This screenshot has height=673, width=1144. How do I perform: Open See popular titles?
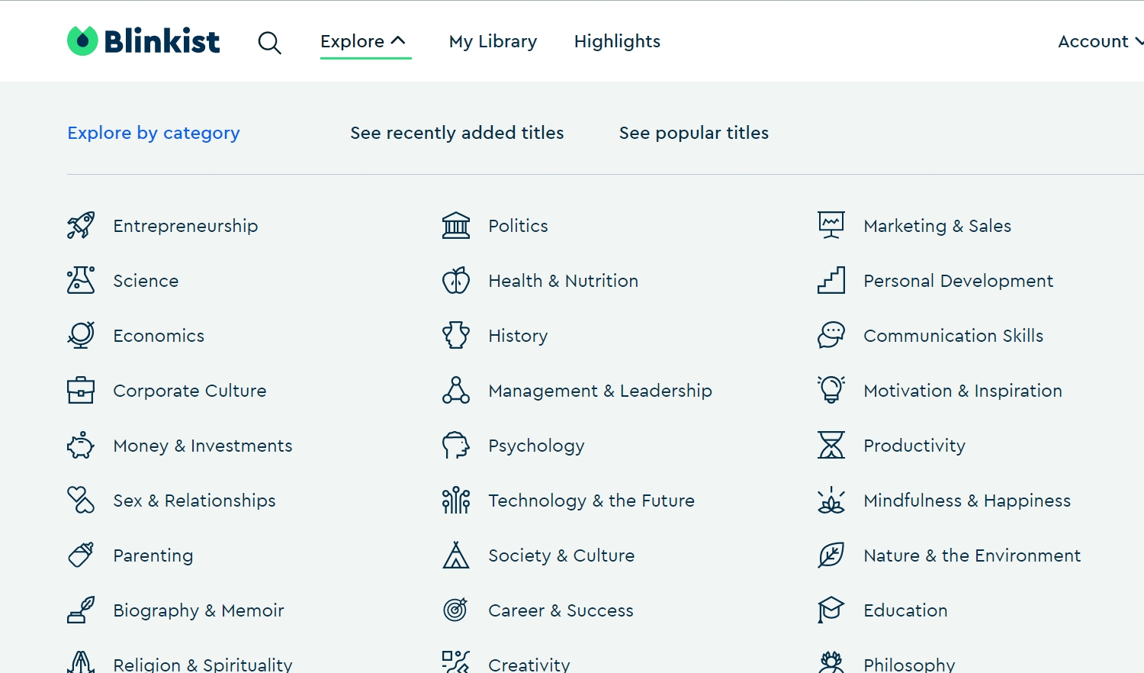[x=693, y=133]
